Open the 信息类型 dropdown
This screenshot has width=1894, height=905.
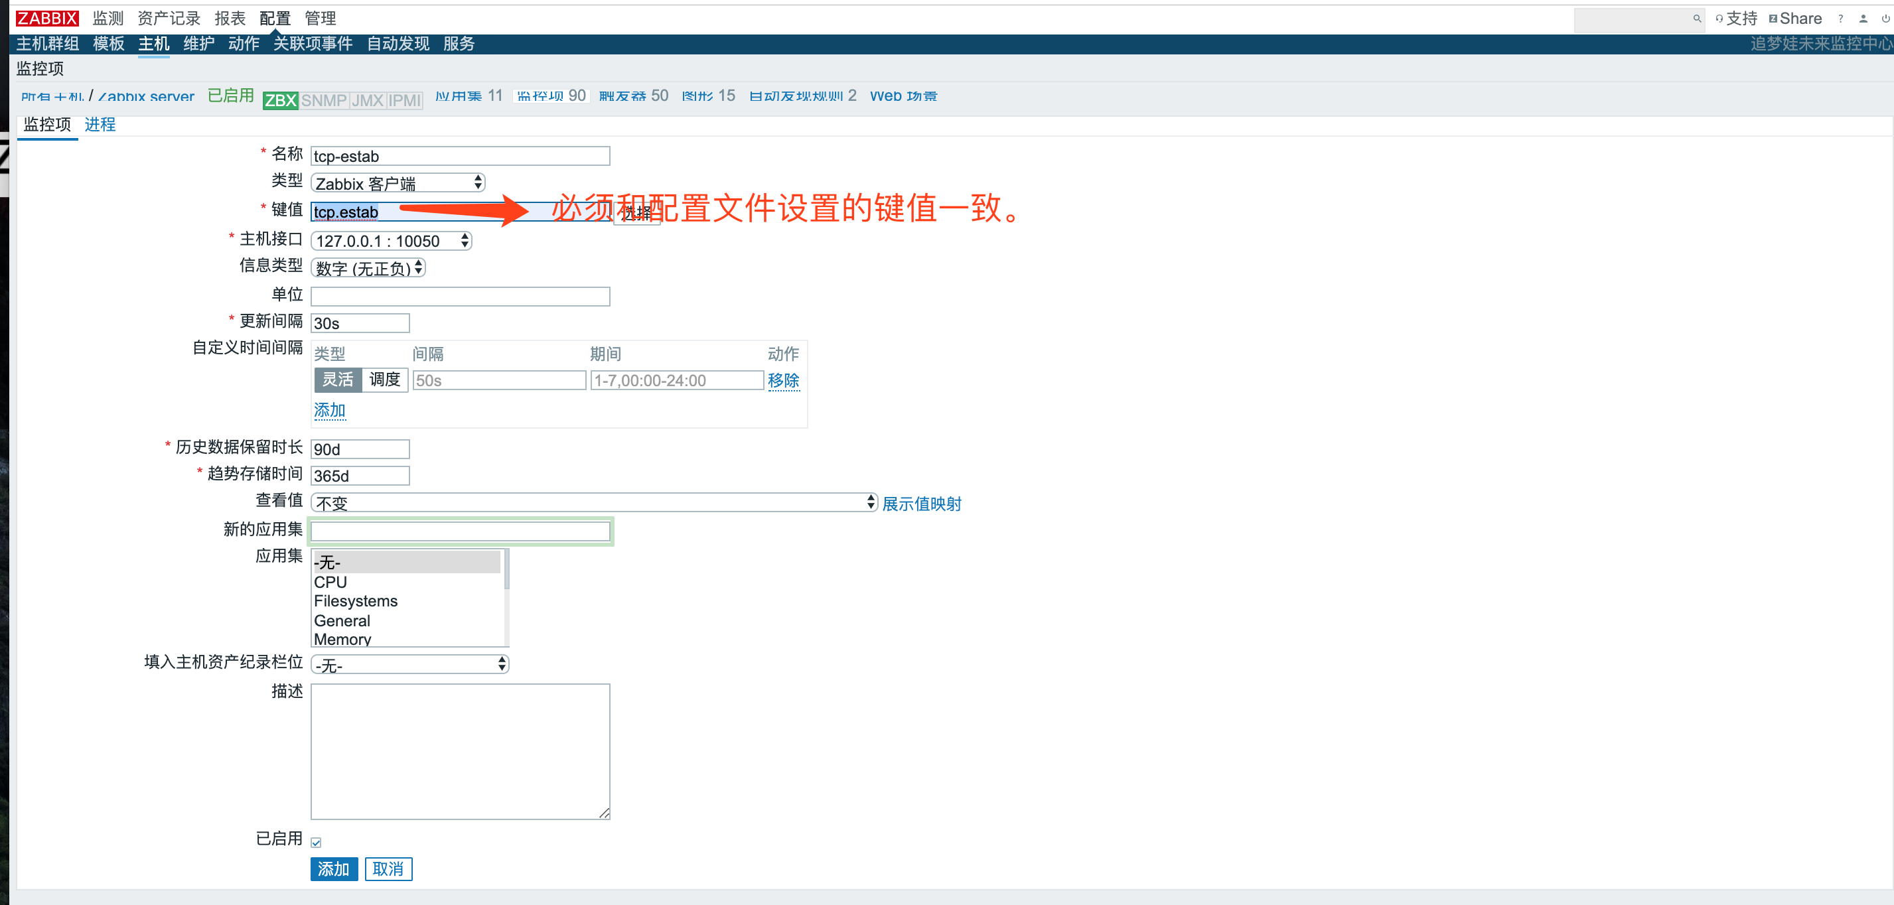368,267
